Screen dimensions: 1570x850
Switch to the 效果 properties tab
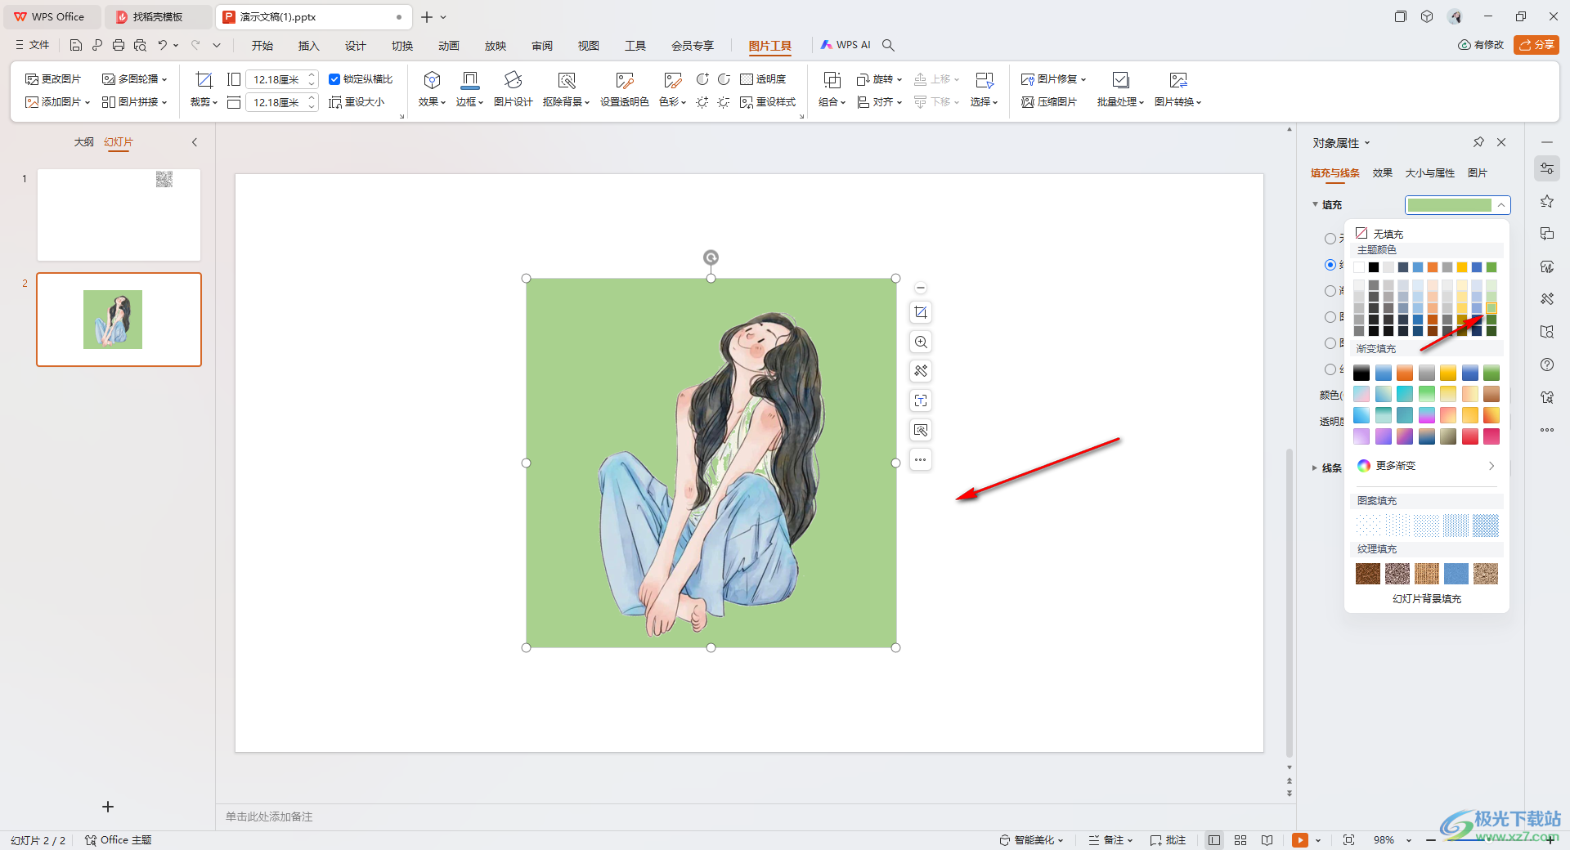pyautogui.click(x=1382, y=173)
